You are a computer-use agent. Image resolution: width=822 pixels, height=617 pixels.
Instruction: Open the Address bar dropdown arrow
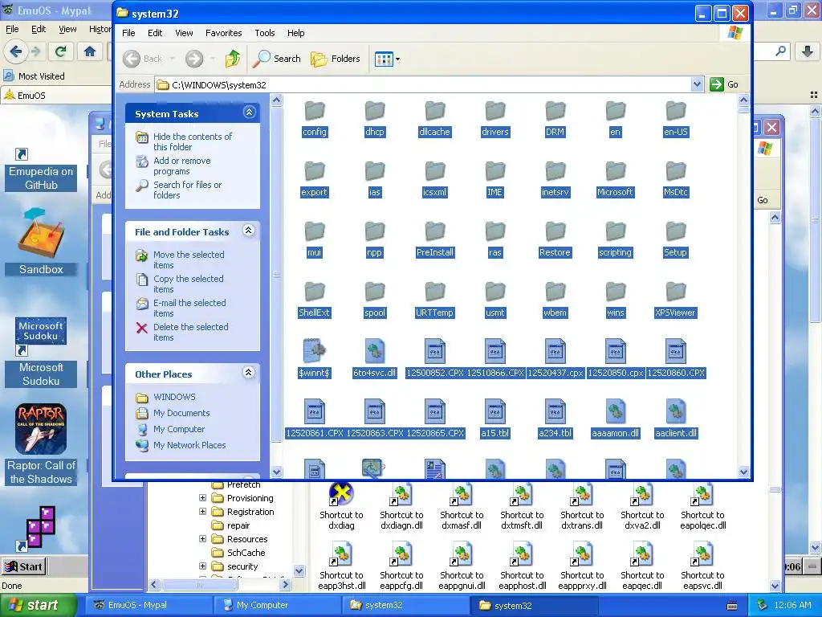[x=697, y=84]
